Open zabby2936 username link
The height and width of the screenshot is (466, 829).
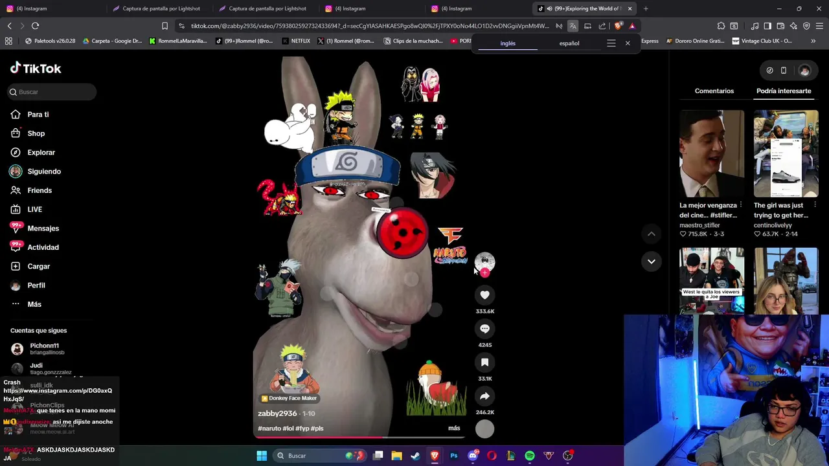click(277, 414)
